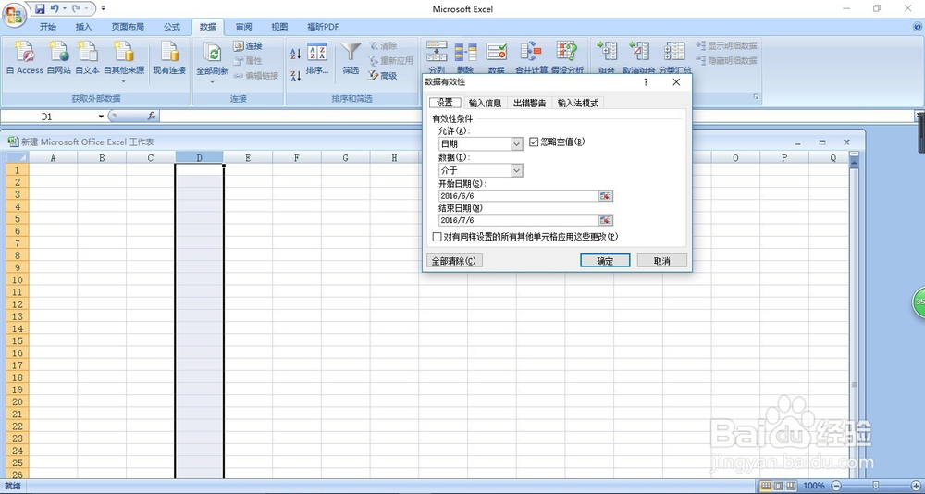Open the Office button menu
925x494 pixels.
[13, 14]
